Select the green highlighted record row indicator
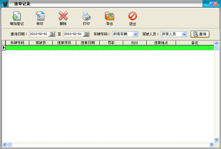221x149 pixels. pyautogui.click(x=4, y=48)
